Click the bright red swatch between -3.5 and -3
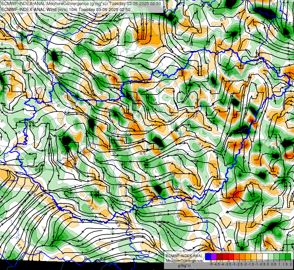 pos(231,256)
